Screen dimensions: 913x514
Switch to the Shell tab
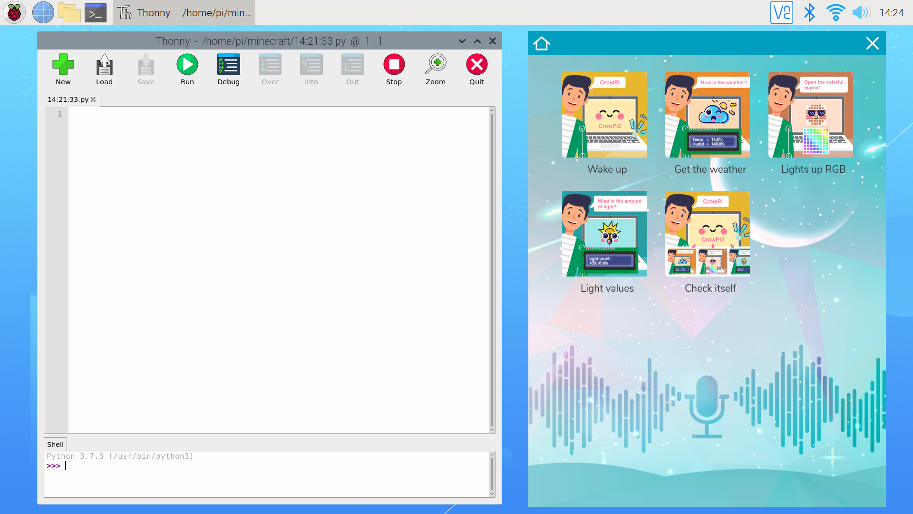tap(55, 444)
